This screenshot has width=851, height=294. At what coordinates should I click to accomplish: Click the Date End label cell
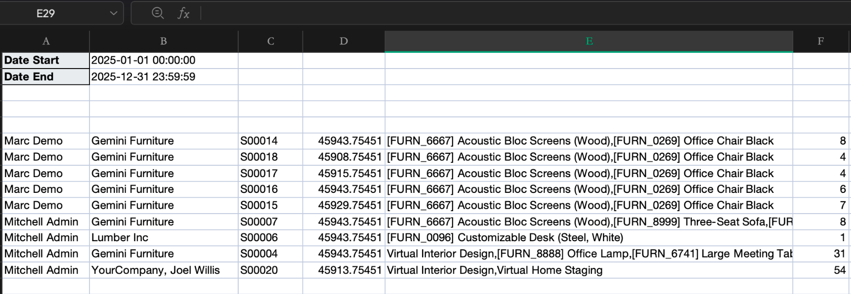45,77
